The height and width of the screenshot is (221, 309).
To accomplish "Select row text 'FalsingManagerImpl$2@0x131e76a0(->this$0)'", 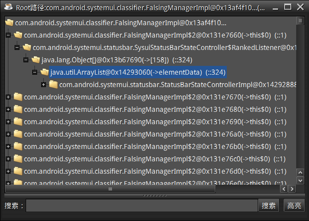I will pyautogui.click(x=197, y=134).
